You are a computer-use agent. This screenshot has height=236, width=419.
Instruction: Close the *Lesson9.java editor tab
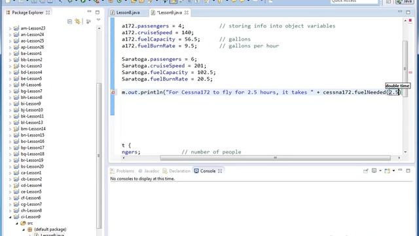click(x=187, y=12)
